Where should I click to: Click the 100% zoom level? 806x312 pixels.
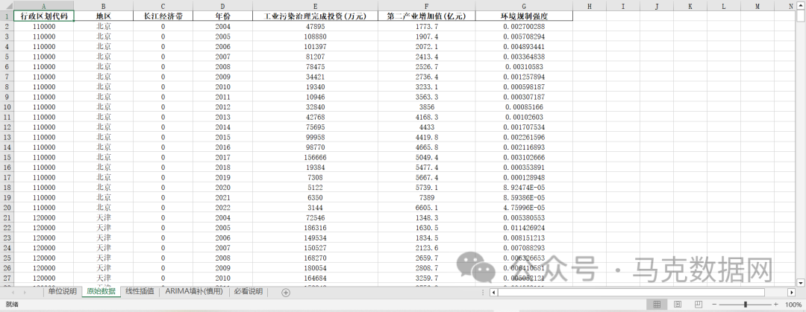(x=793, y=305)
